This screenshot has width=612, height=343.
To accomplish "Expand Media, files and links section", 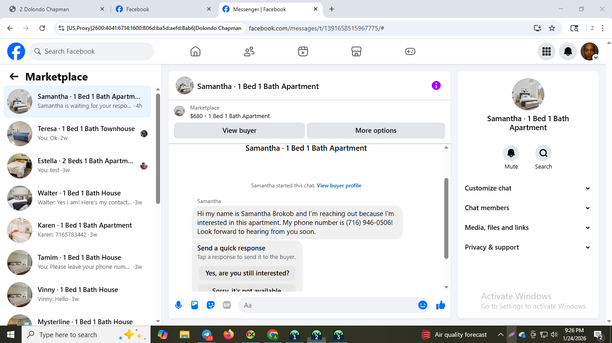I will pos(528,228).
